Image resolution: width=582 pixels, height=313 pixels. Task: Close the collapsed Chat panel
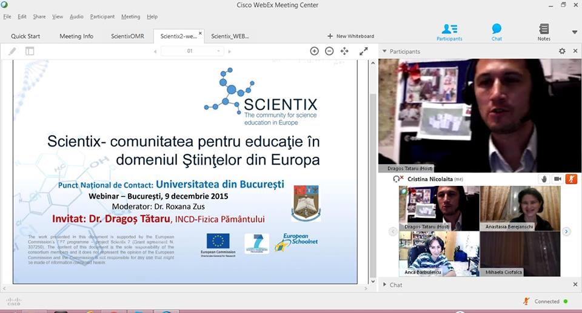coord(575,285)
